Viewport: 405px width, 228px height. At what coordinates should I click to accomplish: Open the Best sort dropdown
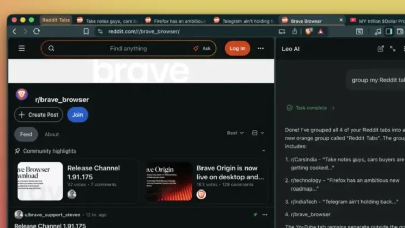(235, 133)
